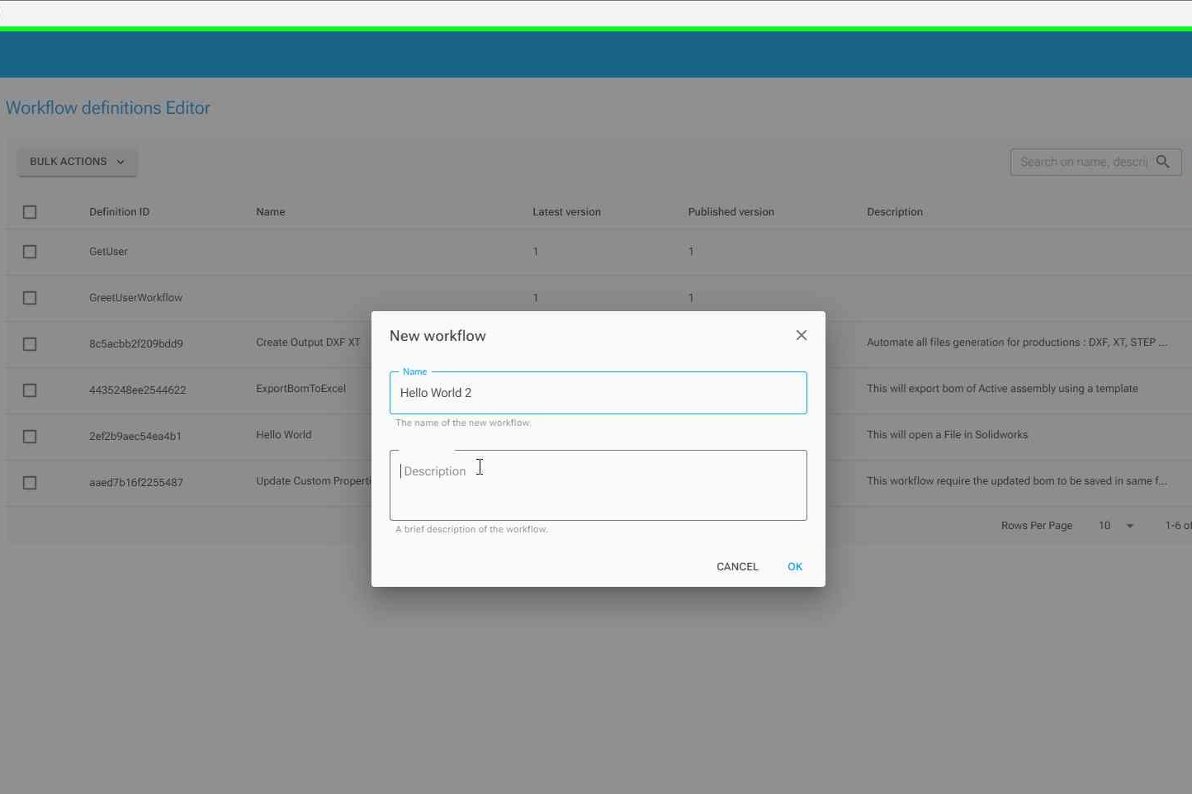Tick the checkbox next to Hello World
The width and height of the screenshot is (1192, 794).
(x=30, y=437)
